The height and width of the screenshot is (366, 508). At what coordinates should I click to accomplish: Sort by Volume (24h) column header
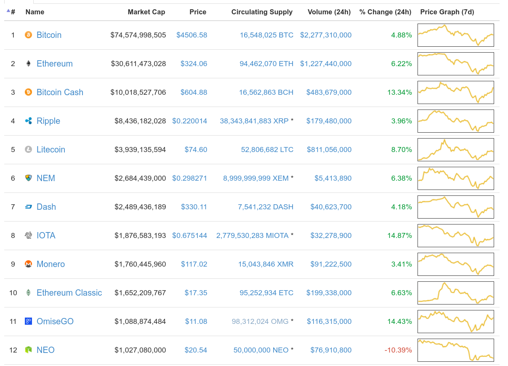point(329,12)
